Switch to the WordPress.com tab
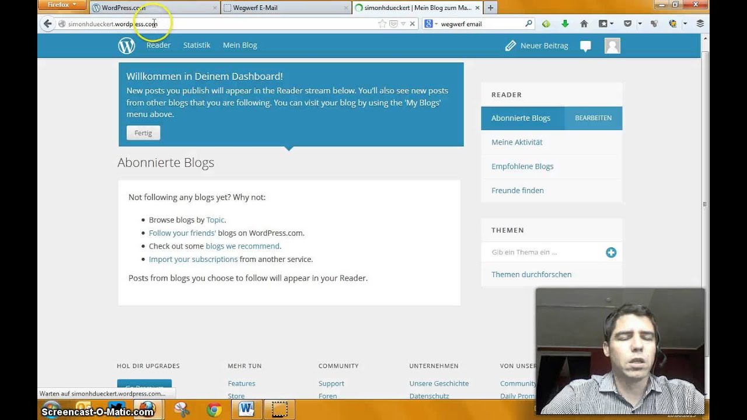The width and height of the screenshot is (747, 420). (x=155, y=8)
